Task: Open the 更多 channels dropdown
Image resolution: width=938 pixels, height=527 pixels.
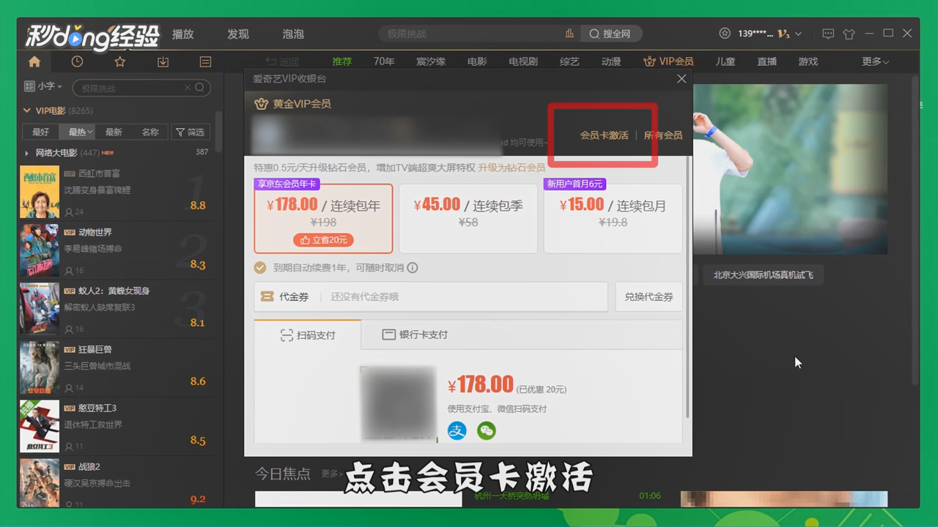Action: pos(875,61)
